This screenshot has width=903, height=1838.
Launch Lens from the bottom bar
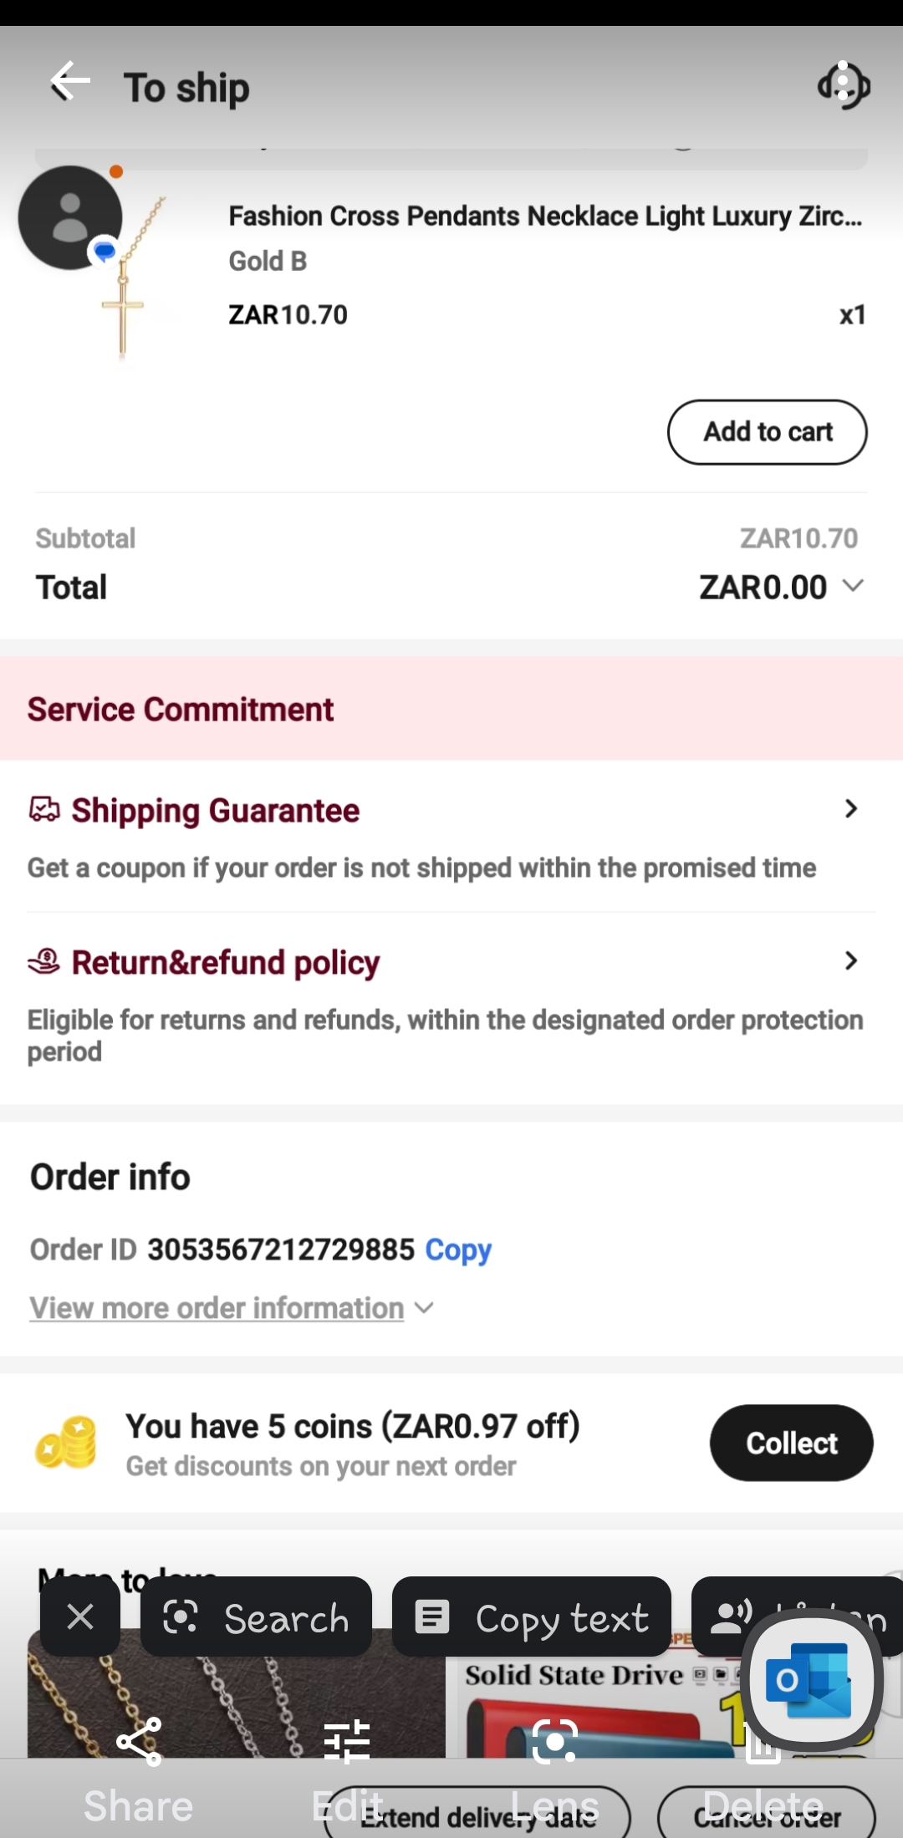point(555,1743)
